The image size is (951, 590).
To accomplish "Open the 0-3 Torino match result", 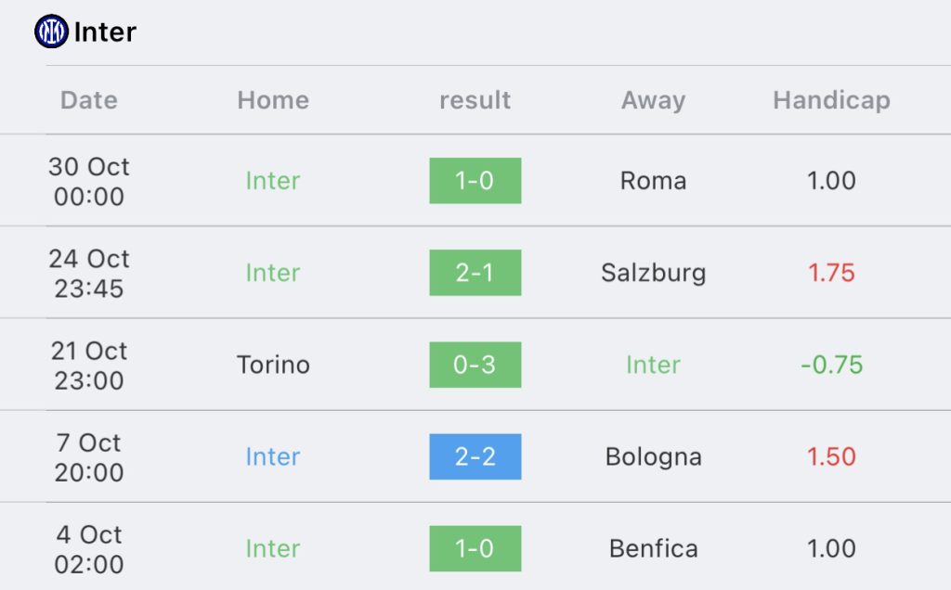I will point(475,365).
